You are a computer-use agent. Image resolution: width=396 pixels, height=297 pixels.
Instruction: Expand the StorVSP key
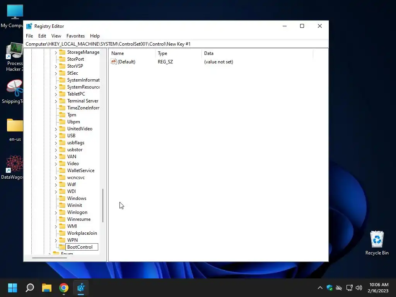point(56,67)
